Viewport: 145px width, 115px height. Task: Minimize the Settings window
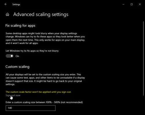(x=124, y=4)
